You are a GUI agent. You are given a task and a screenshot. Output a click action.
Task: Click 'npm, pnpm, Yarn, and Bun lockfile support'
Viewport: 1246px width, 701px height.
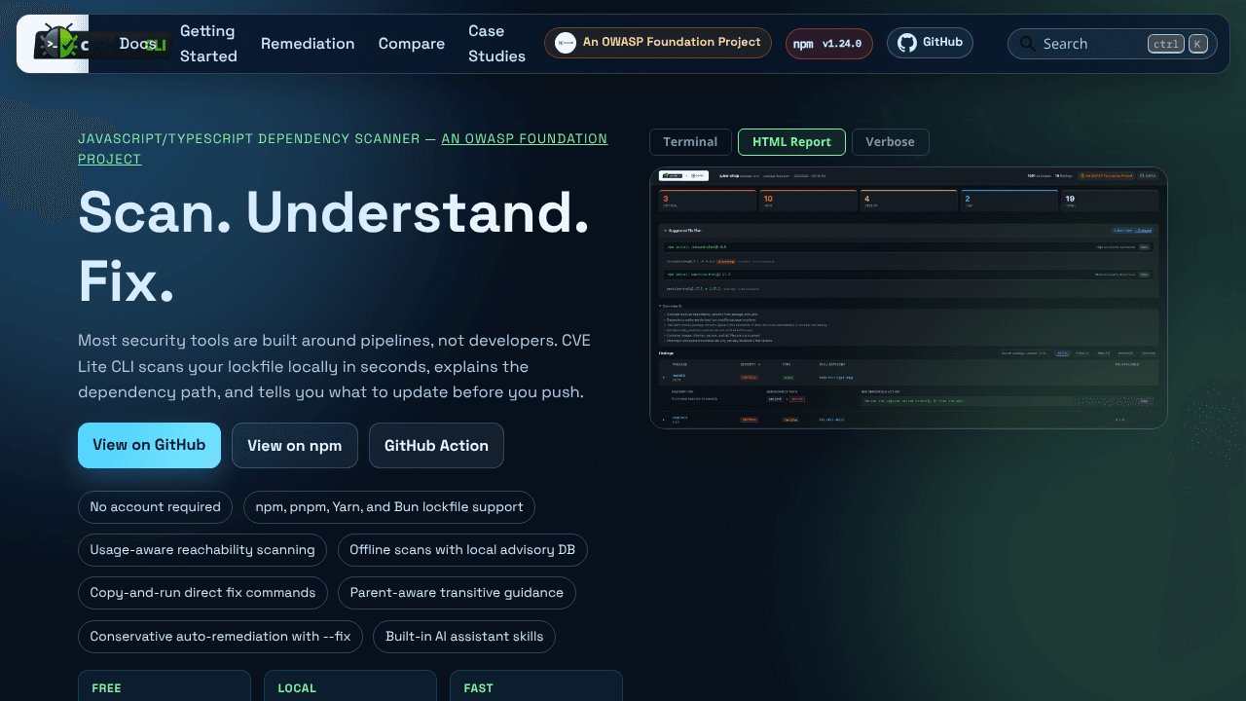point(389,507)
